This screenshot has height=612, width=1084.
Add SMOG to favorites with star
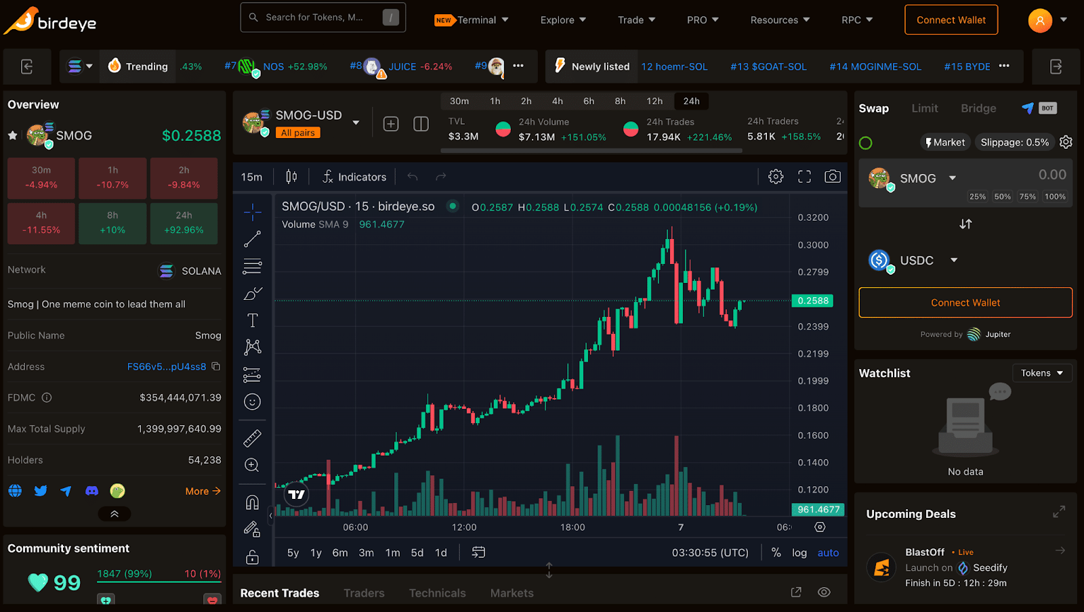click(x=13, y=135)
